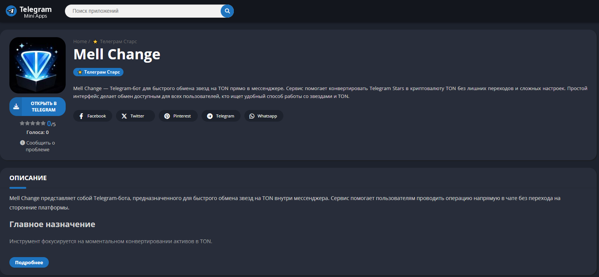The image size is (599, 277).
Task: Click the yellow star icon in breadcrumb
Action: 95,42
